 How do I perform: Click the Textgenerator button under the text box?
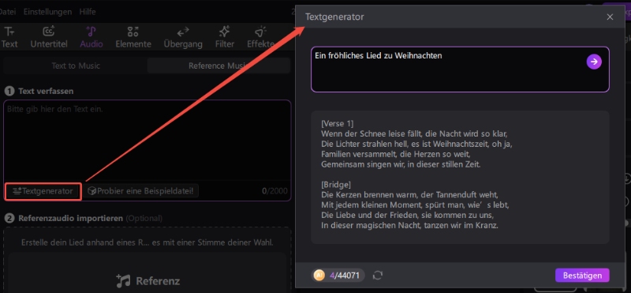pos(43,191)
